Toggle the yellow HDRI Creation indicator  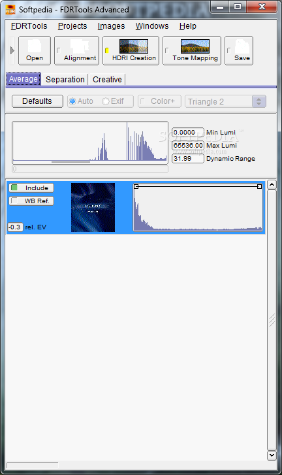pyautogui.click(x=107, y=50)
